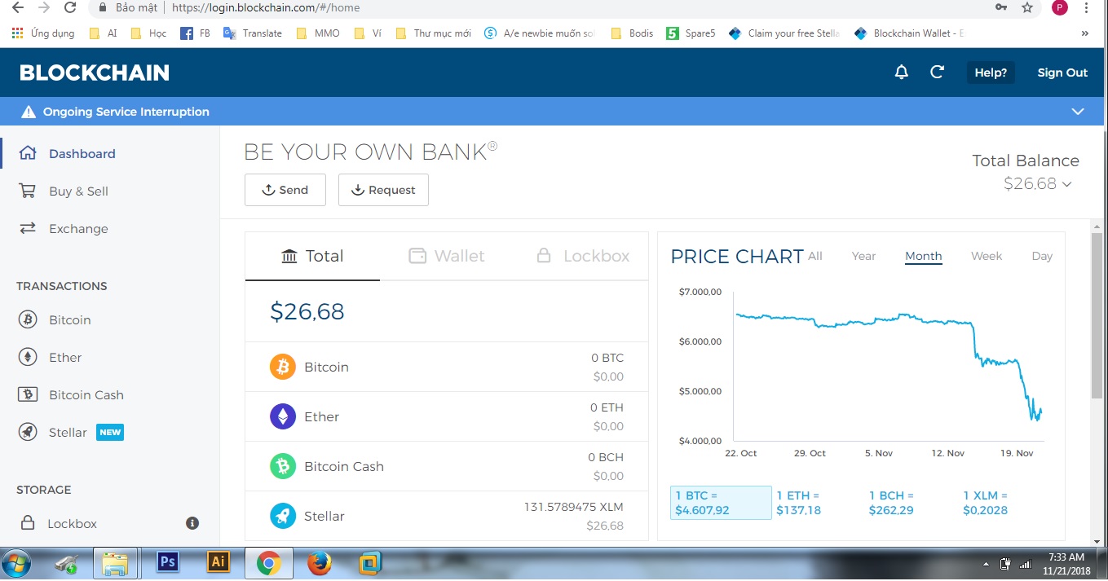Click the 131.5789475 XLM balance
This screenshot has height=581, width=1108.
(x=573, y=507)
